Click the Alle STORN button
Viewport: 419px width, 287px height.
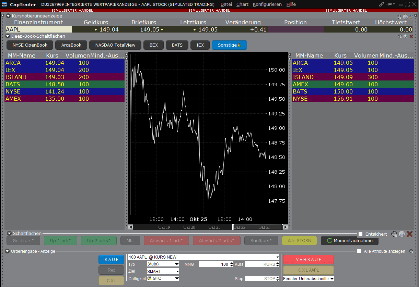(x=299, y=240)
